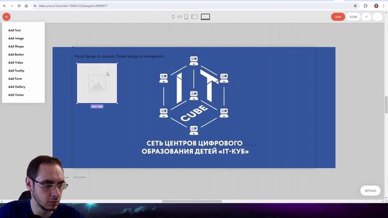
Task: Click the browser back arrow
Action: [x=5, y=5]
